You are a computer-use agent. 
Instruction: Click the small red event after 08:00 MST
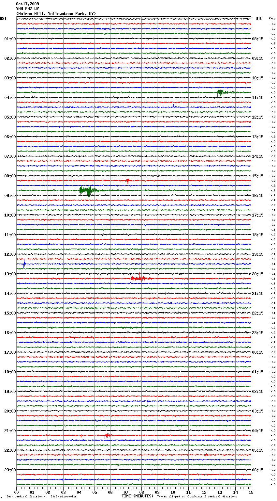coord(128,180)
